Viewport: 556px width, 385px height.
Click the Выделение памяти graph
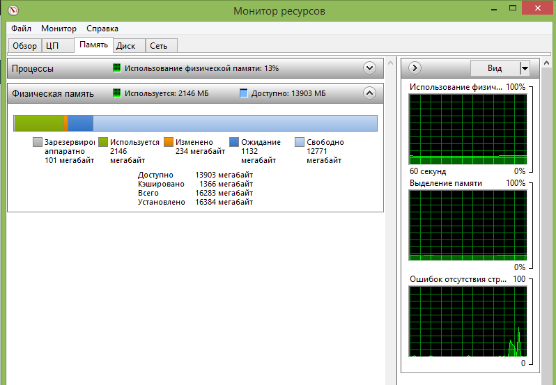point(468,226)
